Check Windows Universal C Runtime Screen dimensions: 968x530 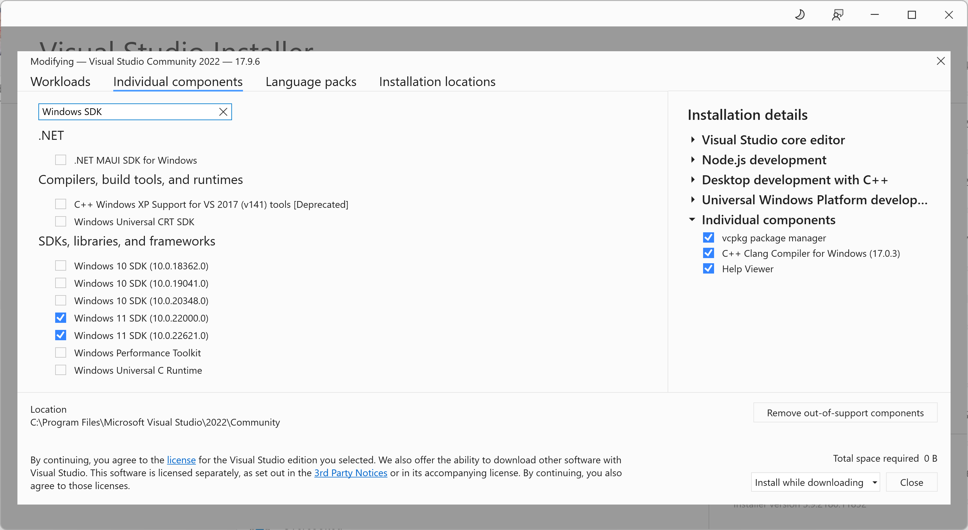click(x=61, y=370)
